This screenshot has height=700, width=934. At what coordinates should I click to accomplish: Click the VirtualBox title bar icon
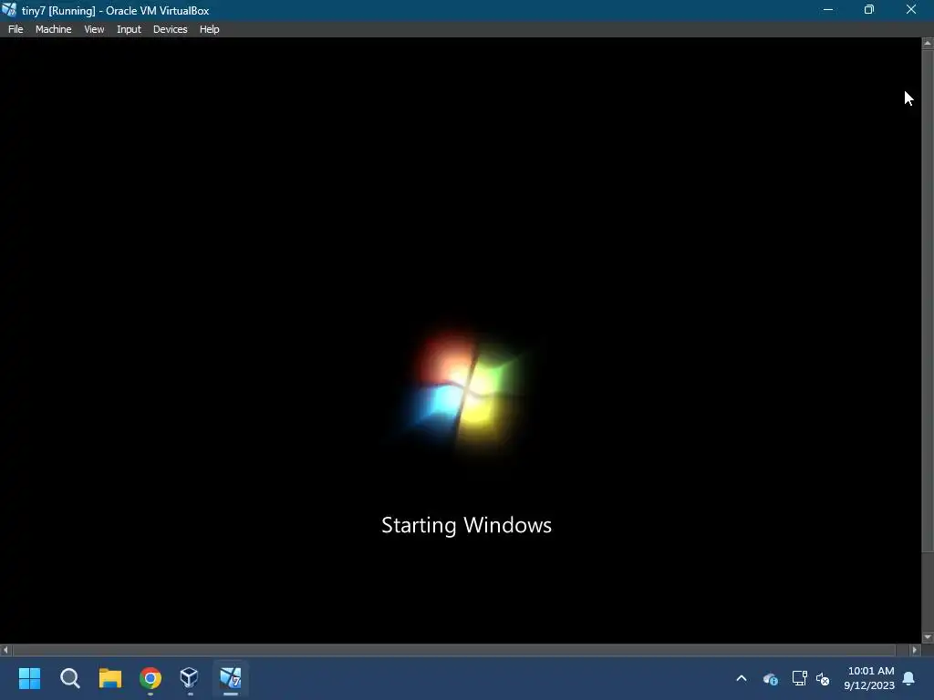point(9,10)
